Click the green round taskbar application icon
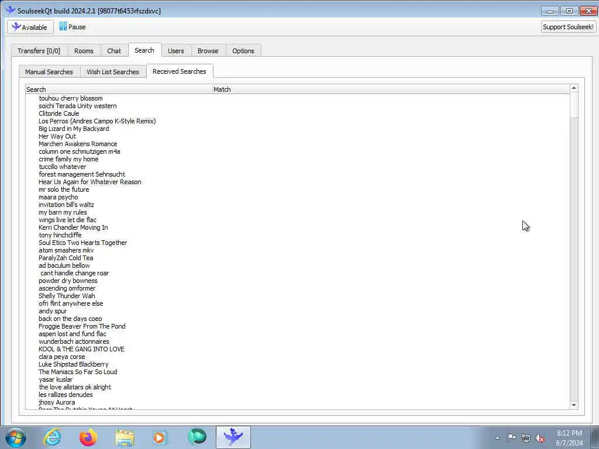 tap(197, 437)
